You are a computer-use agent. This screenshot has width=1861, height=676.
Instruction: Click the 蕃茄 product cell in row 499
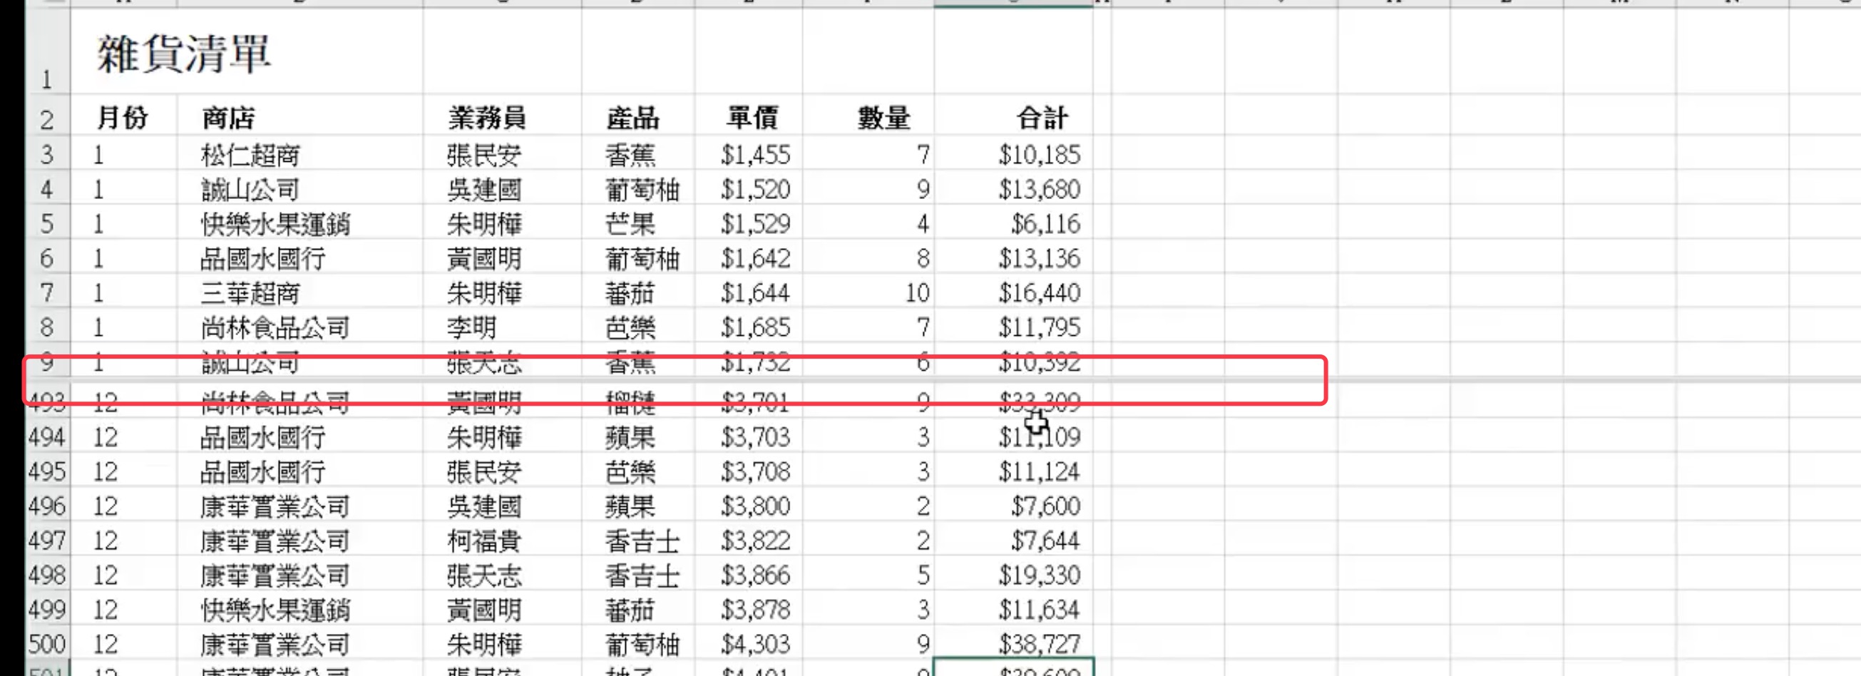pos(628,609)
